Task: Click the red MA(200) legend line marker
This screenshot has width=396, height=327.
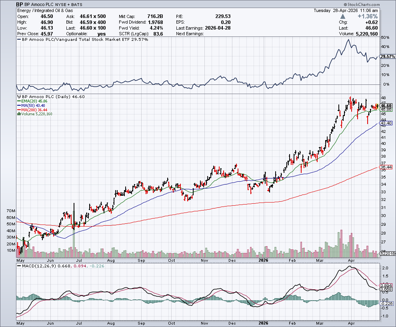Action: pyautogui.click(x=18, y=110)
